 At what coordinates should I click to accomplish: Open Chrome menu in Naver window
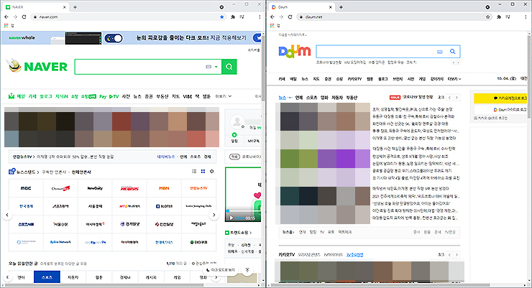(260, 17)
